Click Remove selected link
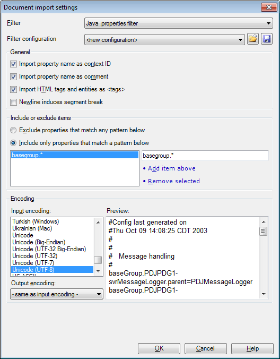The image size is (280, 359). coord(174,181)
